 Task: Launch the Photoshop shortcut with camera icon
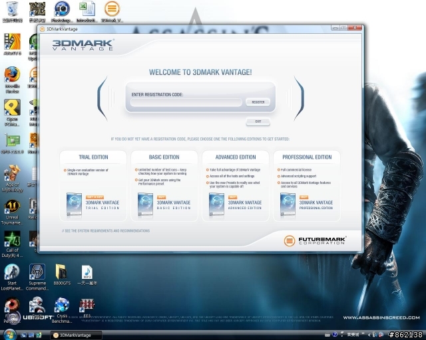[x=62, y=9]
